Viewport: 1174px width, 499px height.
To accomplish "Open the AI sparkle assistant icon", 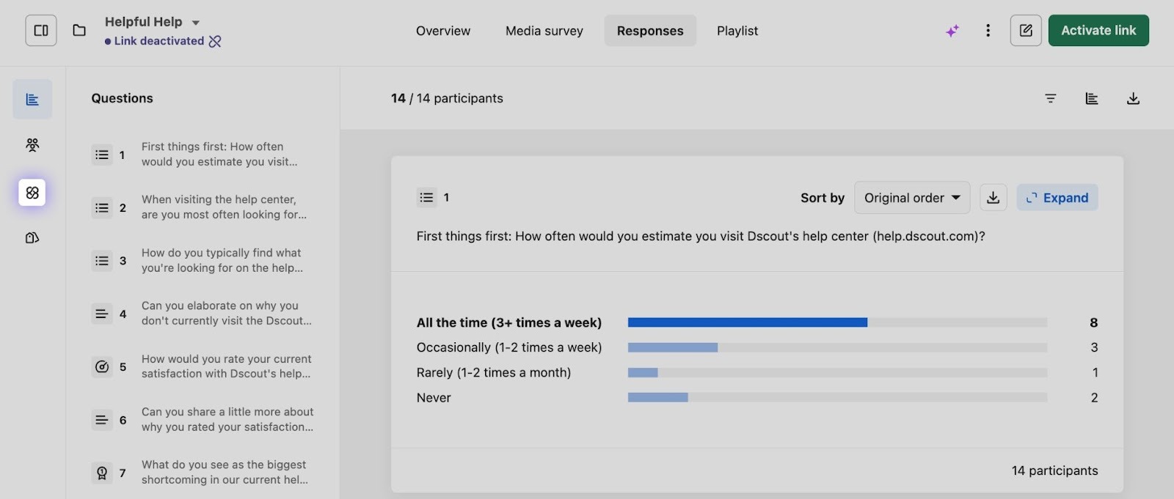I will tap(952, 31).
